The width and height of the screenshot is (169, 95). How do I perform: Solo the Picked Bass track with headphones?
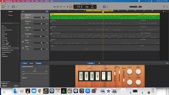pos(28,36)
